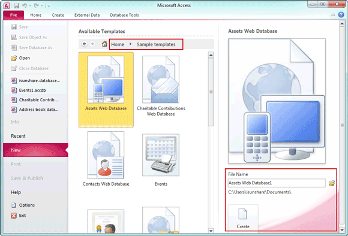Click the file path C:\Users\isunshare\Documents\
This screenshot has height=236, width=348.
click(260, 192)
